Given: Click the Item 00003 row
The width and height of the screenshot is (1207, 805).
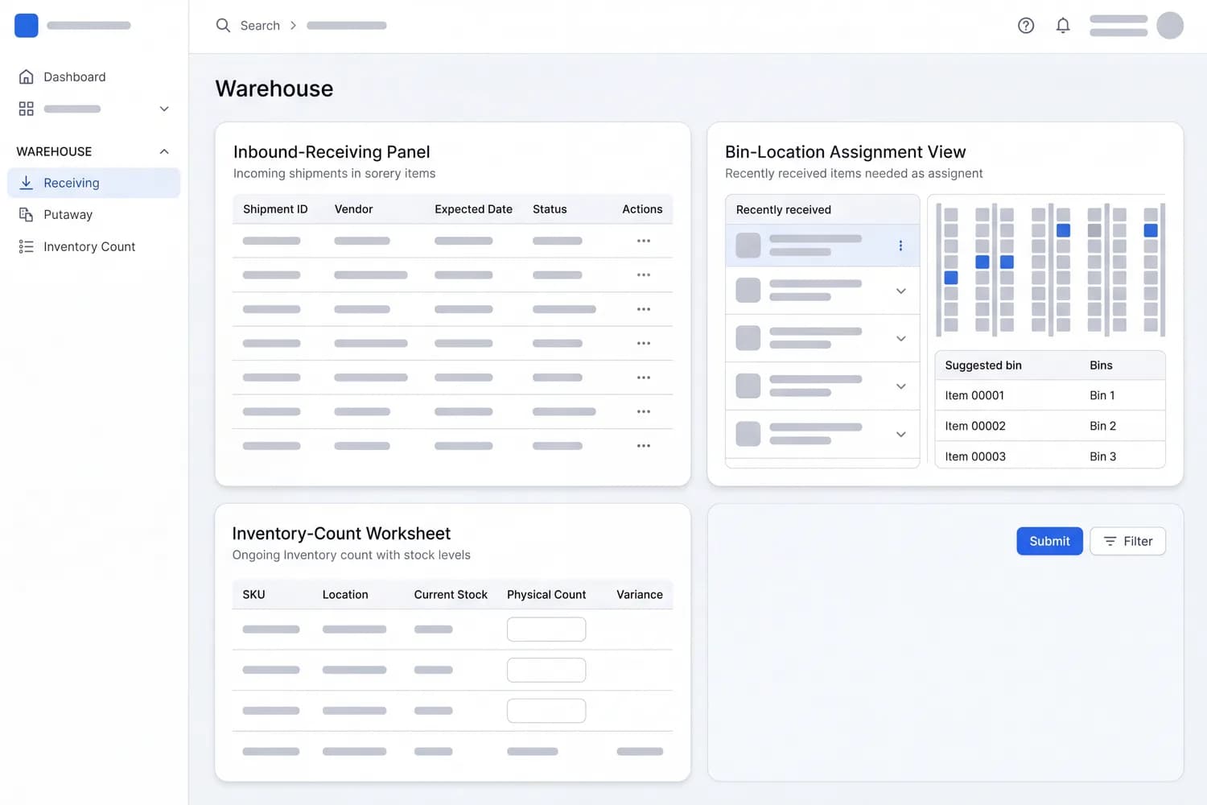Looking at the screenshot, I should click(1050, 456).
